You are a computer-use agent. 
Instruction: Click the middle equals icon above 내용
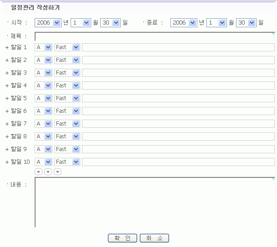click(x=48, y=171)
